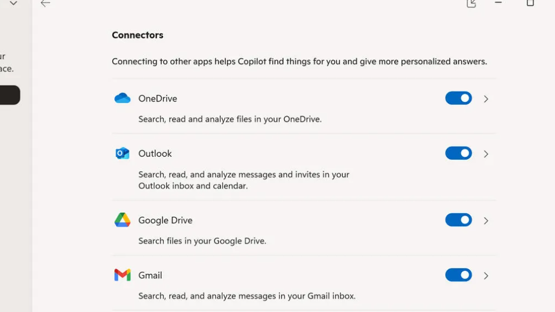Select the OneDrive connector label

point(157,98)
